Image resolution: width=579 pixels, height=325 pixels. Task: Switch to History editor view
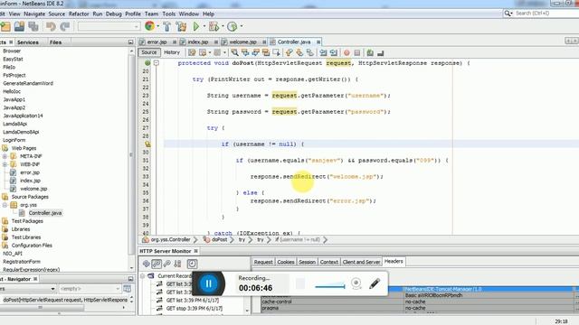point(172,52)
